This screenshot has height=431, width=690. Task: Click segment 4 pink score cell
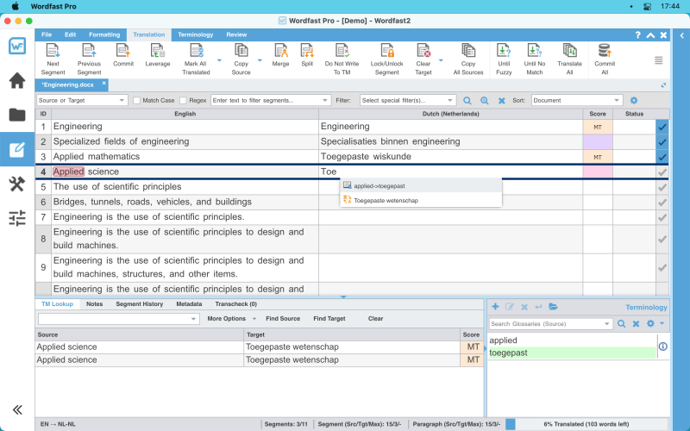(x=598, y=172)
